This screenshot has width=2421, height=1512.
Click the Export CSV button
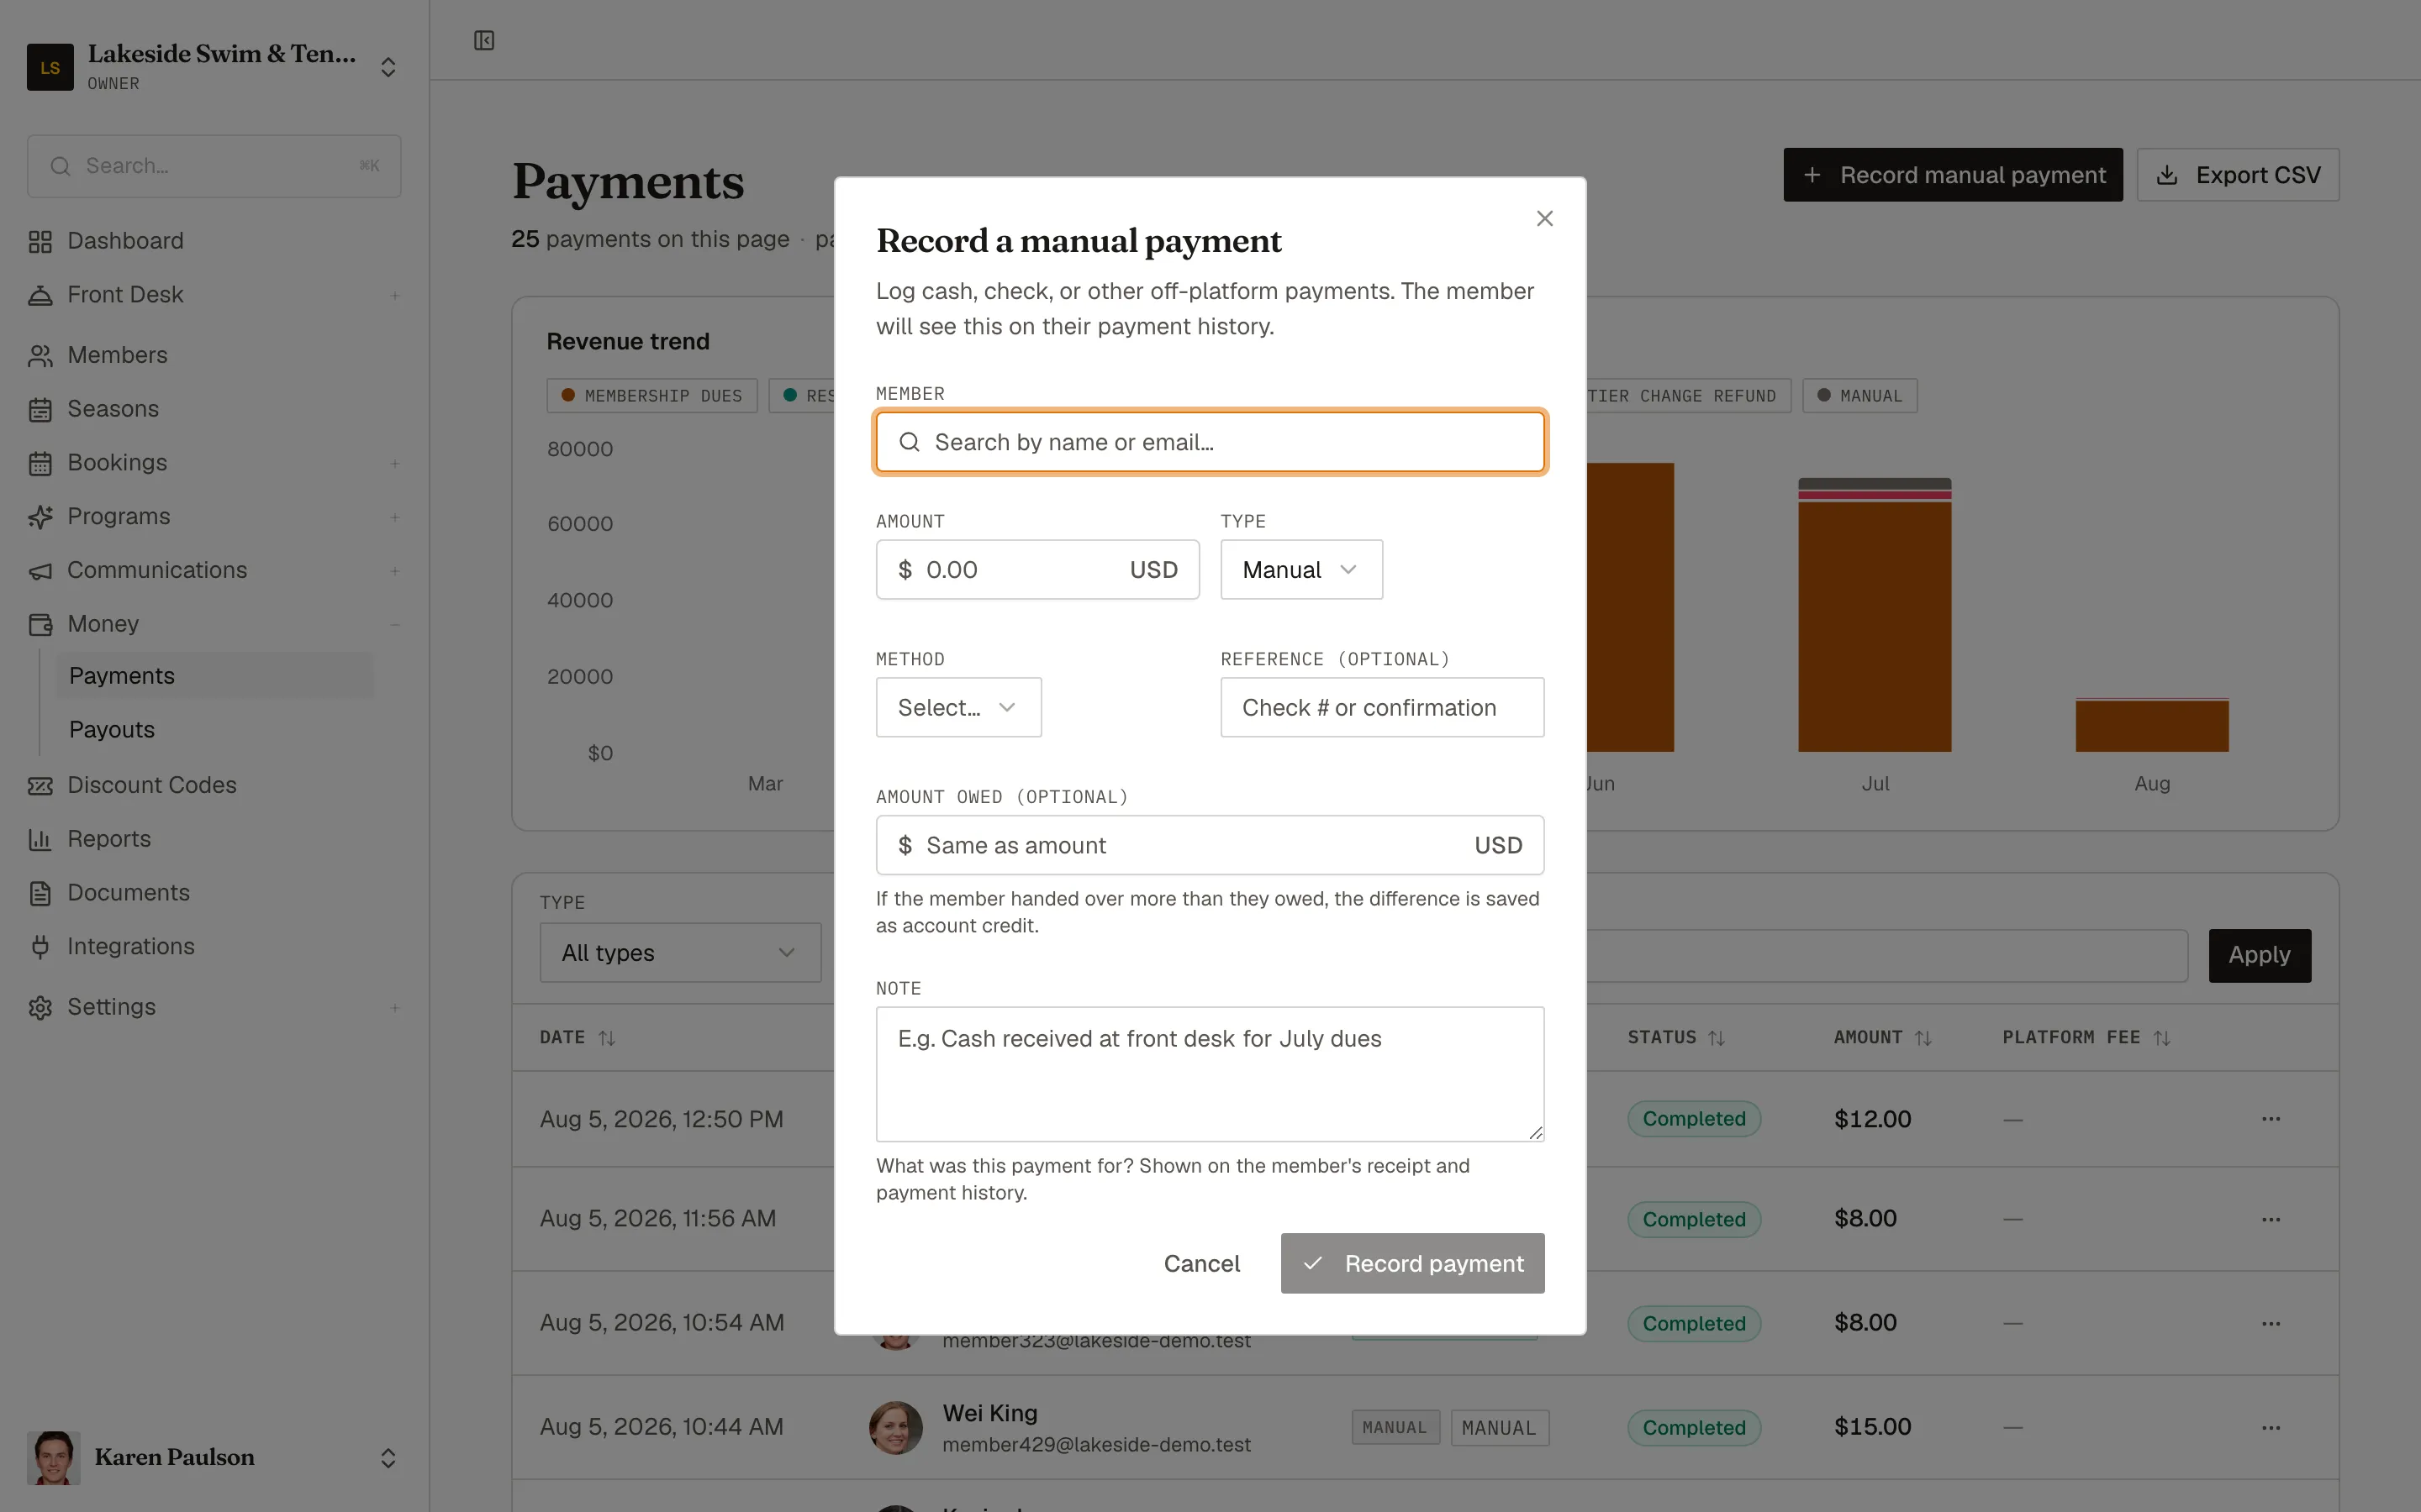[2238, 175]
